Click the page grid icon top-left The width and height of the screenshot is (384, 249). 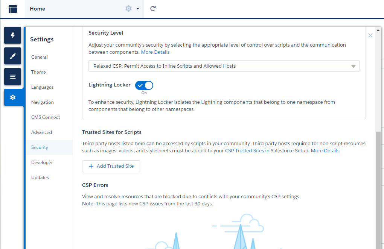pyautogui.click(x=13, y=9)
